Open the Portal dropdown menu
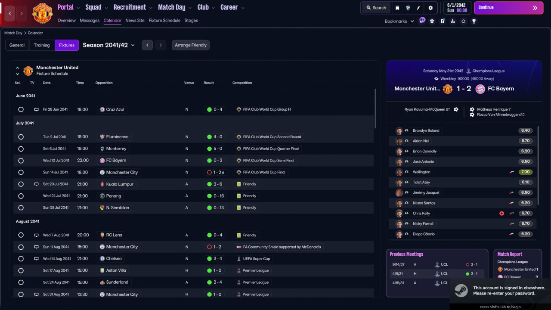The image size is (551, 310). pyautogui.click(x=69, y=7)
